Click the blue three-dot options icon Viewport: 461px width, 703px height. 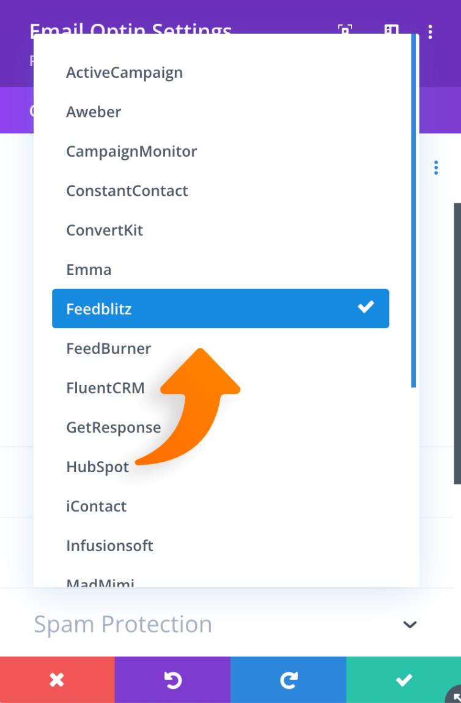[436, 167]
